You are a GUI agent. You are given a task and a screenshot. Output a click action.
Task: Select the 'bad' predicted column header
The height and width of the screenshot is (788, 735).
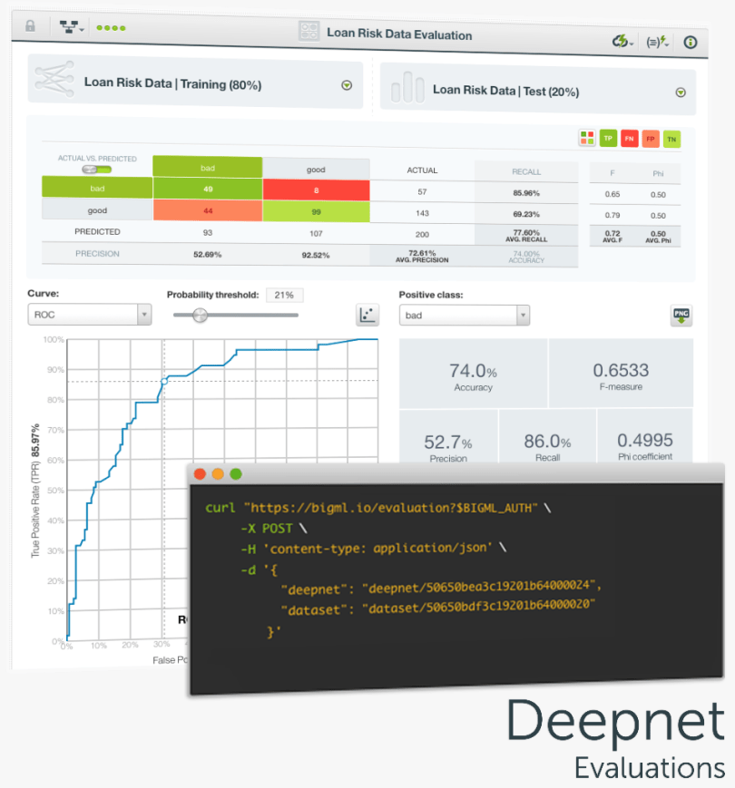coord(207,167)
